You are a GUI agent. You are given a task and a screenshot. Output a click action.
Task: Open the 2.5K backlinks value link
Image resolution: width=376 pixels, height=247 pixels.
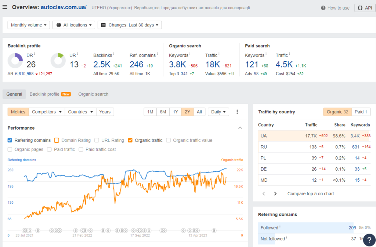102,65
